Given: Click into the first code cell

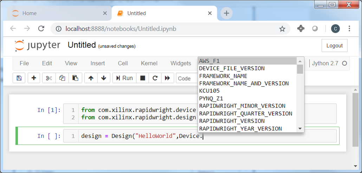Looking at the screenshot, I should (200, 114).
